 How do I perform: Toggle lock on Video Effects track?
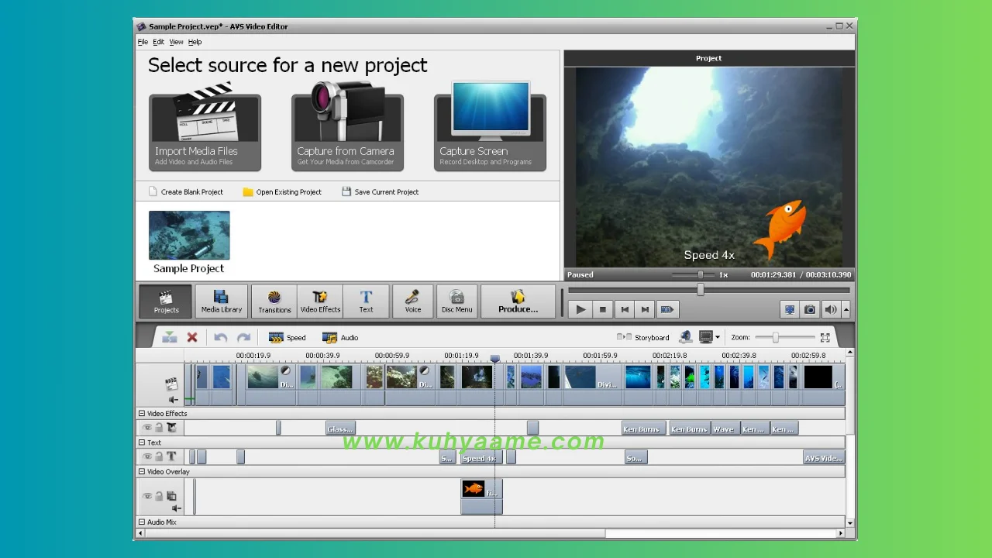[159, 428]
